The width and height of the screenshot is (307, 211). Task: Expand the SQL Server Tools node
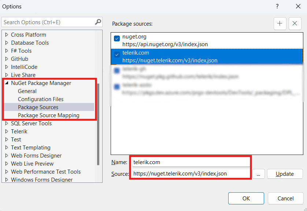tap(7, 123)
